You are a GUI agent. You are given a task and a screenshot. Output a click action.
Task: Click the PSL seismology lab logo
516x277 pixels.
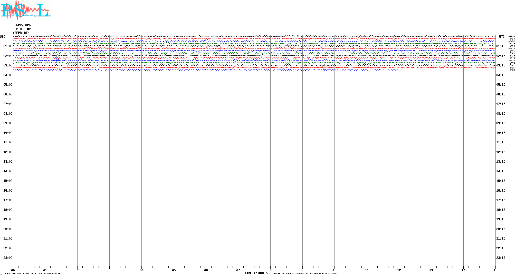26,10
